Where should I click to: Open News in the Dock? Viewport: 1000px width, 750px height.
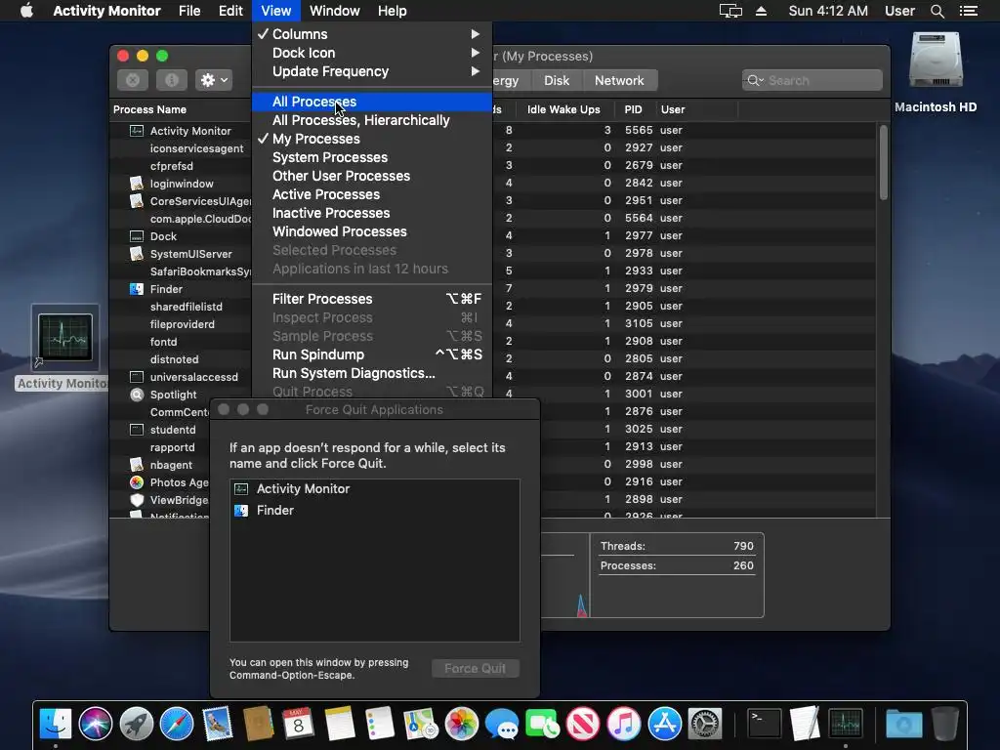tap(583, 724)
